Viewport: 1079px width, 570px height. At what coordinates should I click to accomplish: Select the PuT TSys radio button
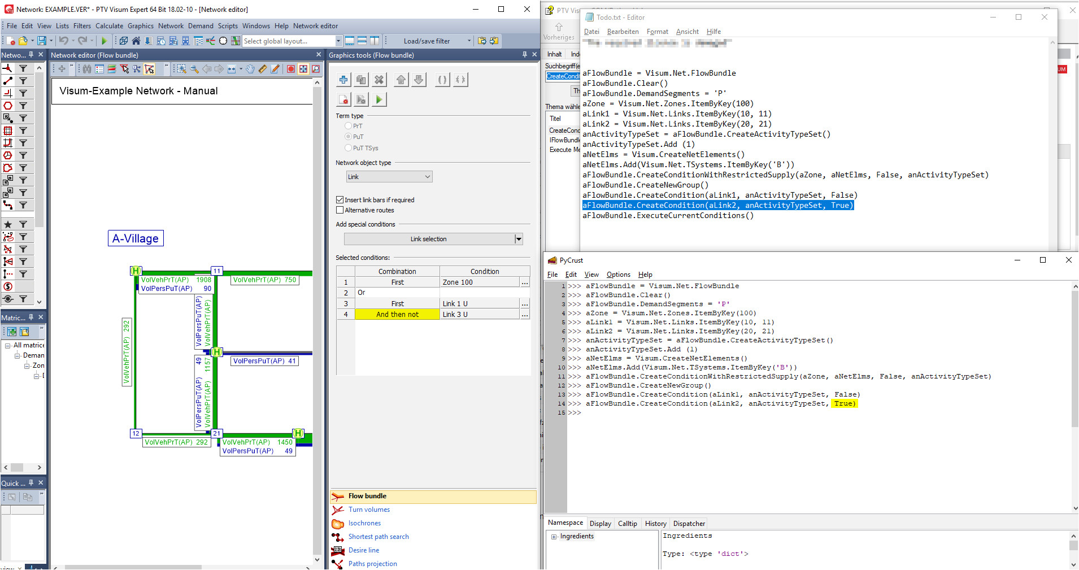click(349, 148)
